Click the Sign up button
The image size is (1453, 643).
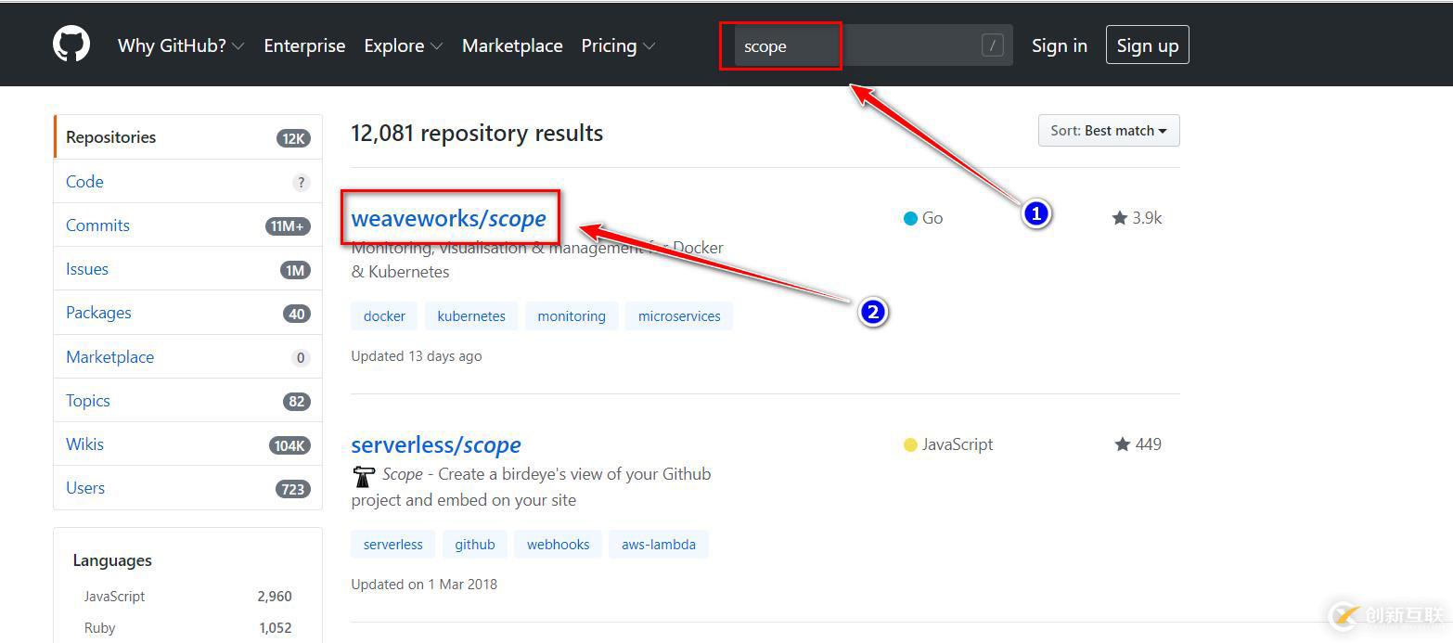1148,45
